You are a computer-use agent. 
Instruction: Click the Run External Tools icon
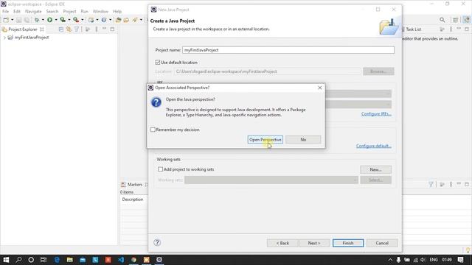click(x=76, y=20)
